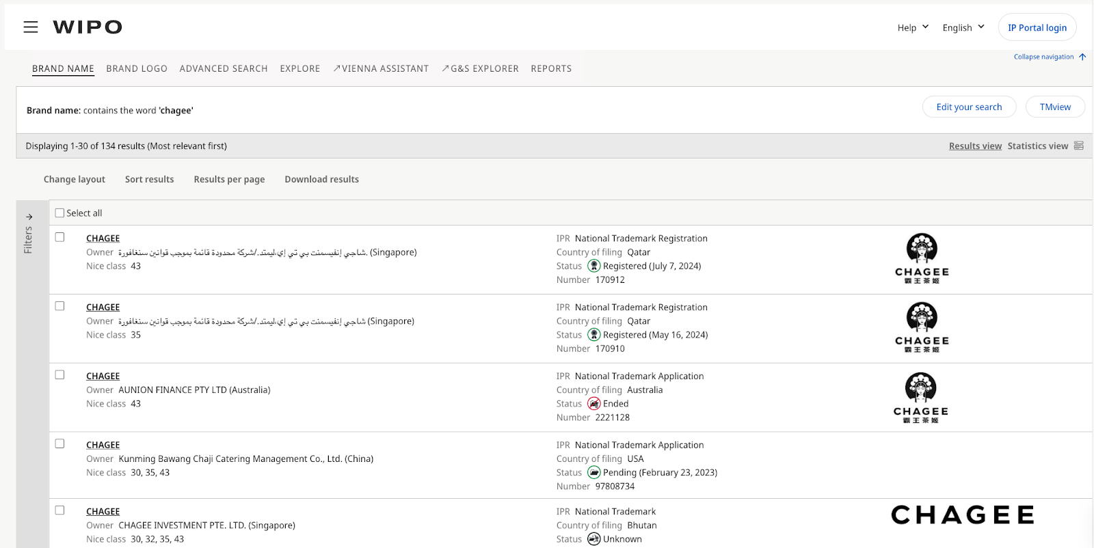Click Registered status icon for number 170912
This screenshot has width=1094, height=548.
click(x=594, y=266)
